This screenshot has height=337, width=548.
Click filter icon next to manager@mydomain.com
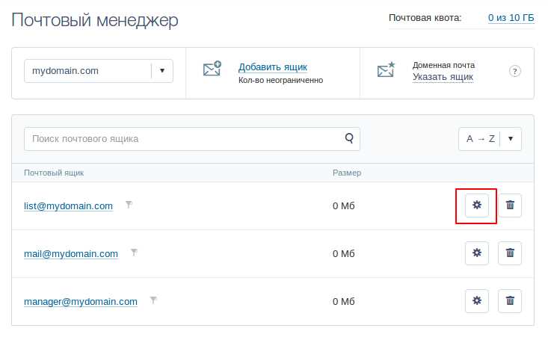[153, 300]
